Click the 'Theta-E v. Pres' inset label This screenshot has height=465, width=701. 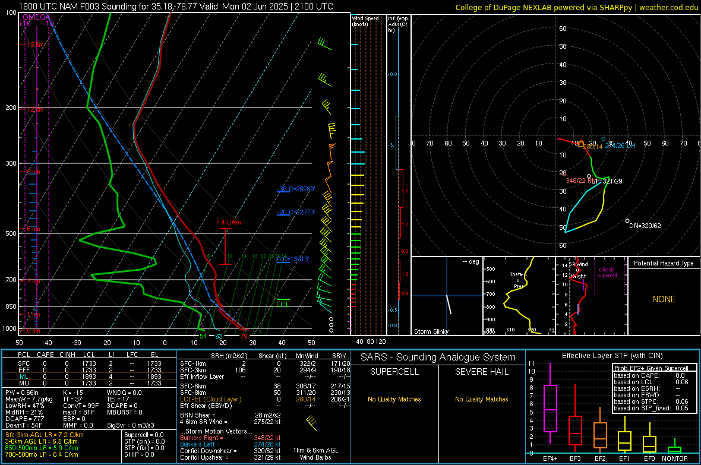[x=519, y=280]
